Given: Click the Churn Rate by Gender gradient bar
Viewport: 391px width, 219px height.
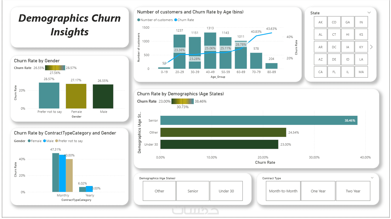Looking at the screenshot, I should (x=55, y=68).
